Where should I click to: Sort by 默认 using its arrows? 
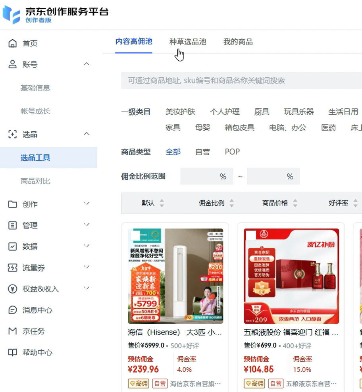(162, 203)
